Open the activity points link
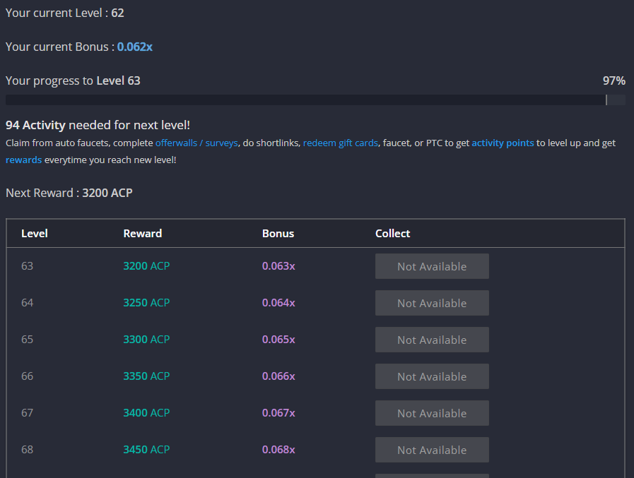 (x=503, y=143)
